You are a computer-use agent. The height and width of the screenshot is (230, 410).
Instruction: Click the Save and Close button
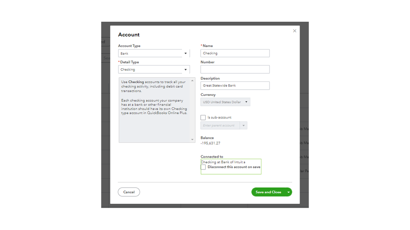268,192
